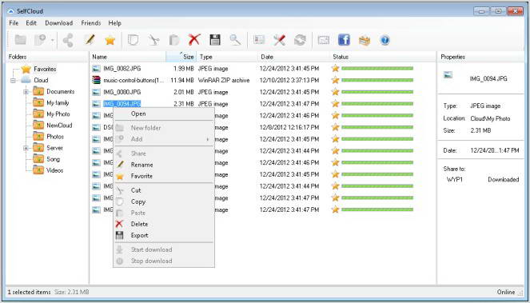Collapse the Cloud tree node
Viewport: 530px width, 303px height.
(x=13, y=81)
